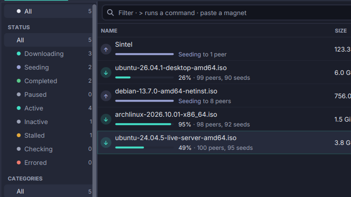Click the 26% progress bar of ubuntu desktop
The width and height of the screenshot is (351, 197).
tap(144, 77)
